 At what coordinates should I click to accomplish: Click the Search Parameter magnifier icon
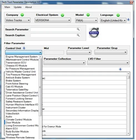click(x=78, y=29)
